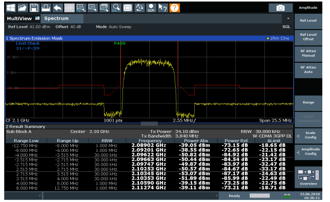Click the splitter handle between diagram and summary
Image resolution: width=330 pixels, height=202 pixels.
tap(149, 123)
